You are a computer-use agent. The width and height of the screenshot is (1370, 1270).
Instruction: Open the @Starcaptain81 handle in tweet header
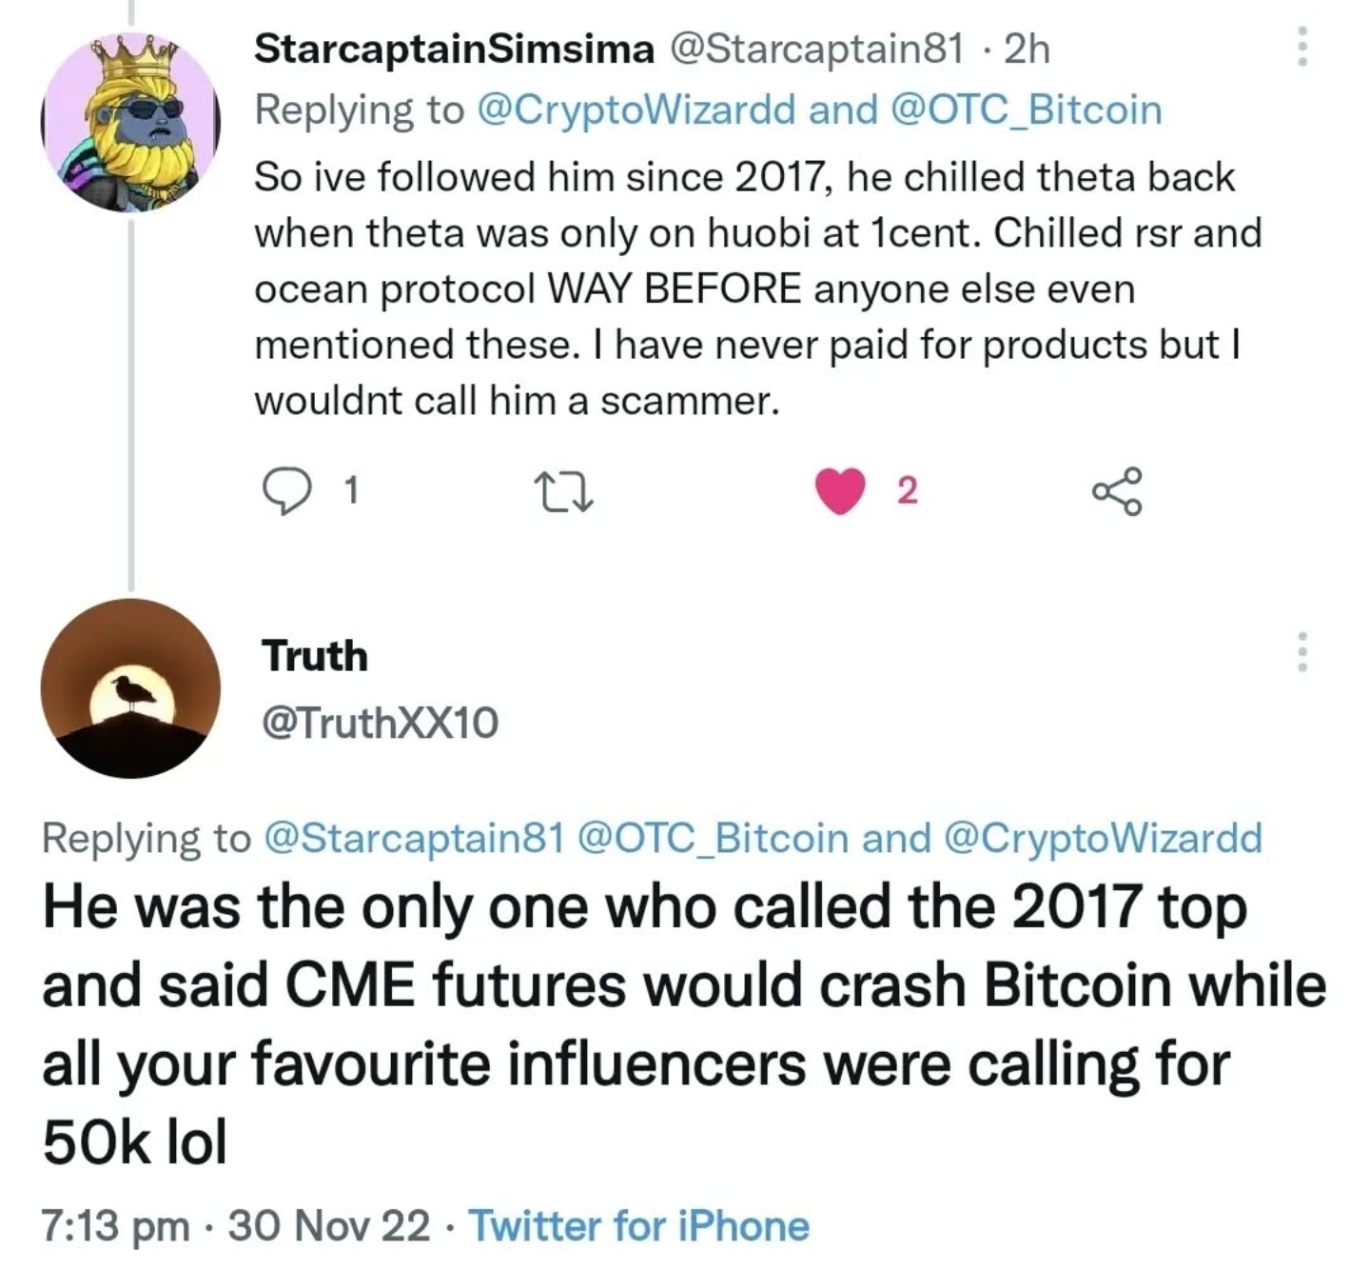[x=817, y=50]
